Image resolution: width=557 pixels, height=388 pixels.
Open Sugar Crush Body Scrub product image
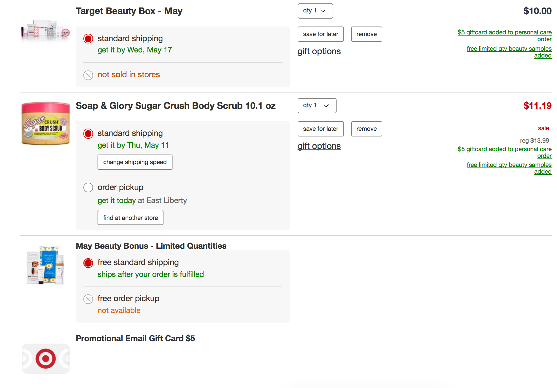(x=45, y=124)
